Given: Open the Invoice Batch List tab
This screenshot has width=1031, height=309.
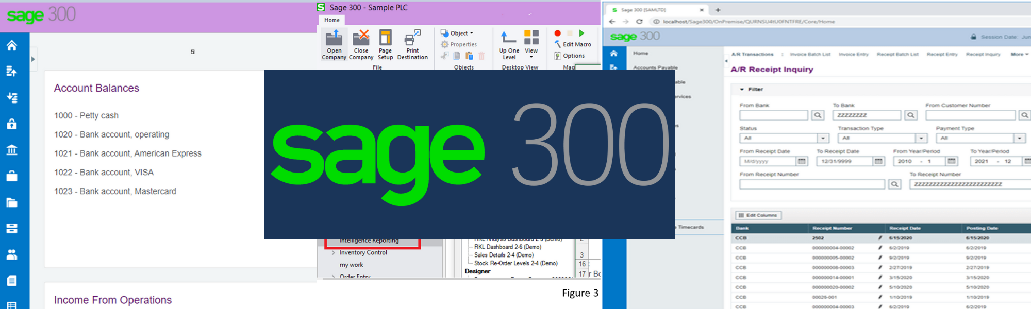Looking at the screenshot, I should [810, 54].
